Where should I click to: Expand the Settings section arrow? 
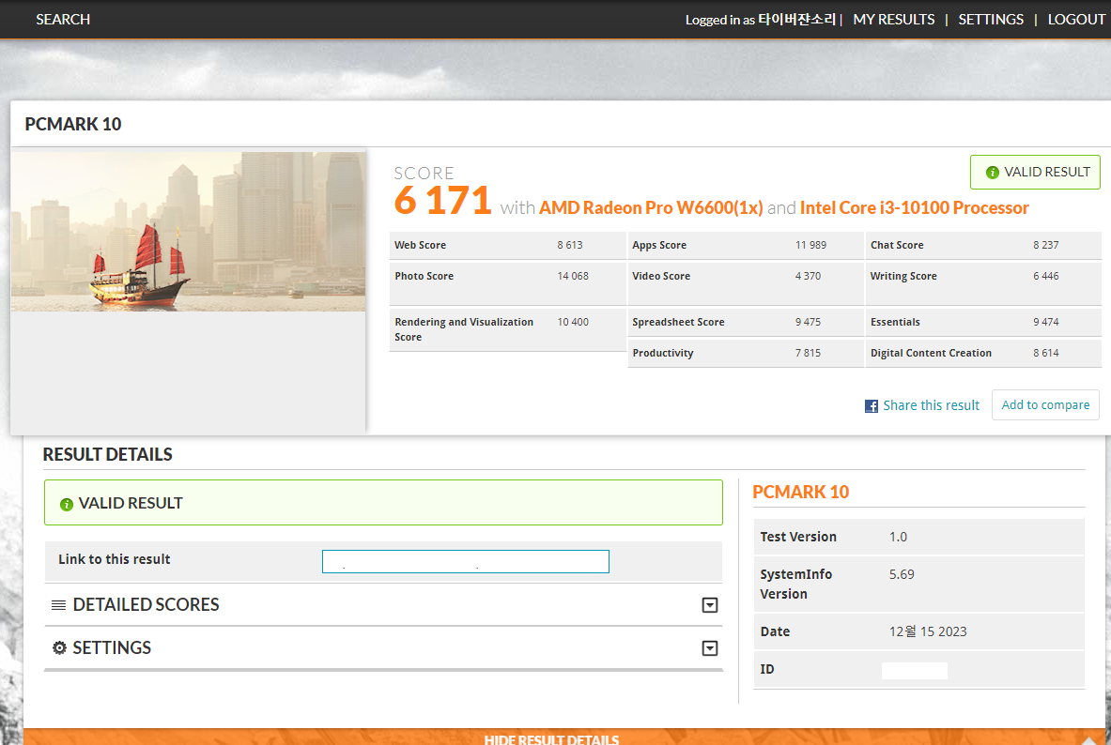(x=709, y=648)
